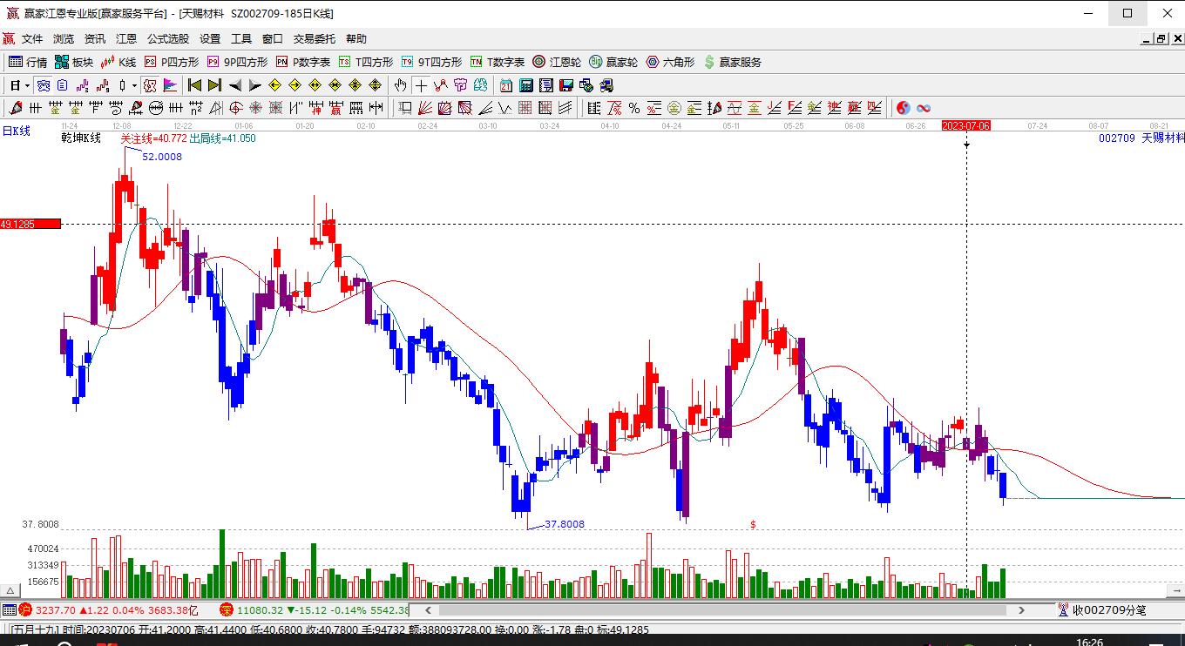Open the 板块 sector list
The width and height of the screenshot is (1185, 646).
coord(74,62)
